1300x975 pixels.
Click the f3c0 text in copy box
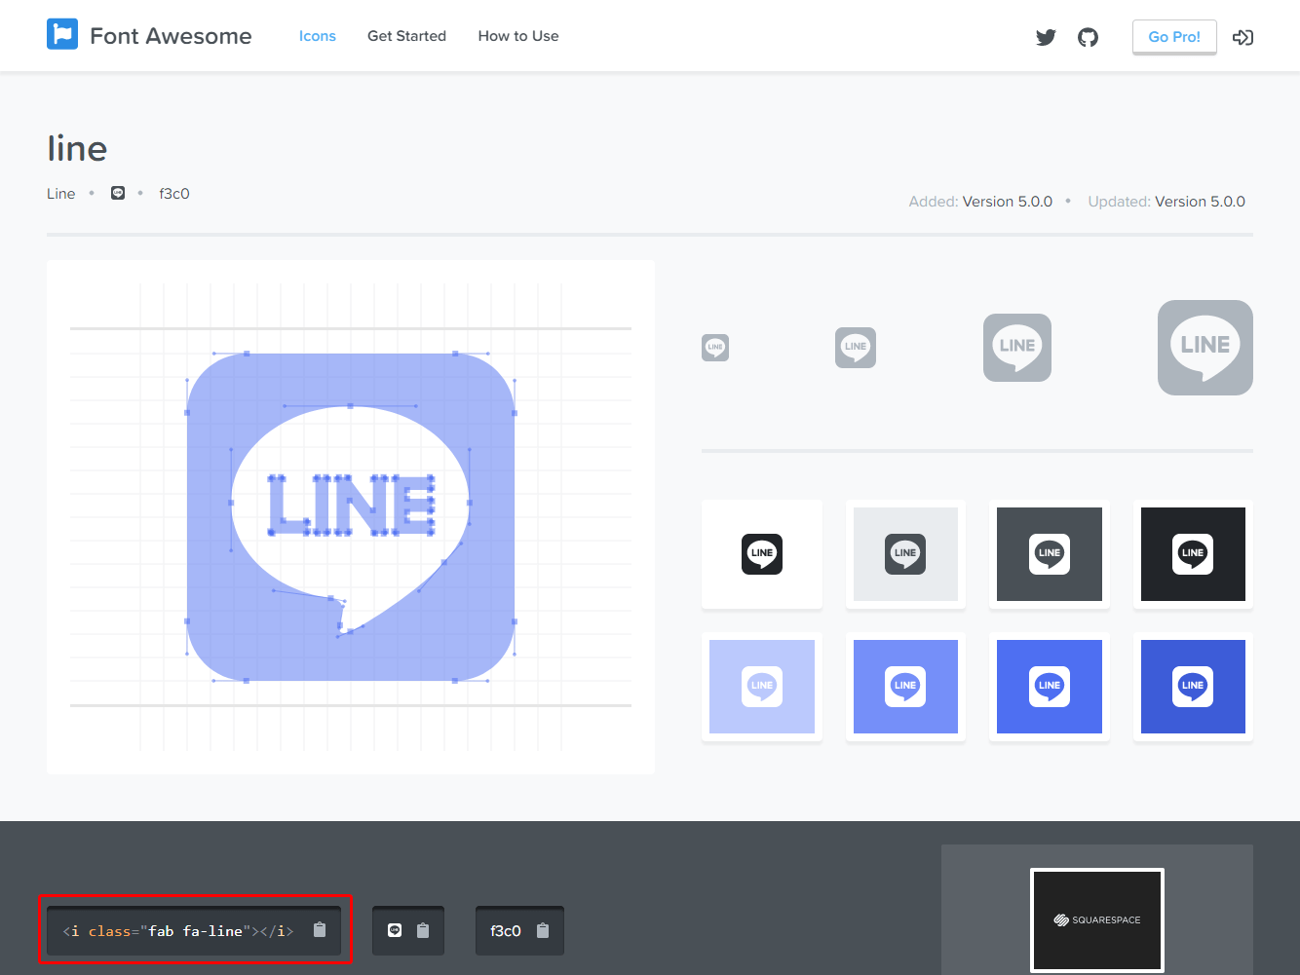click(506, 931)
